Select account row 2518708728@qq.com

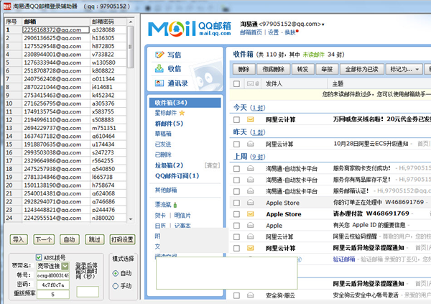tap(65, 70)
